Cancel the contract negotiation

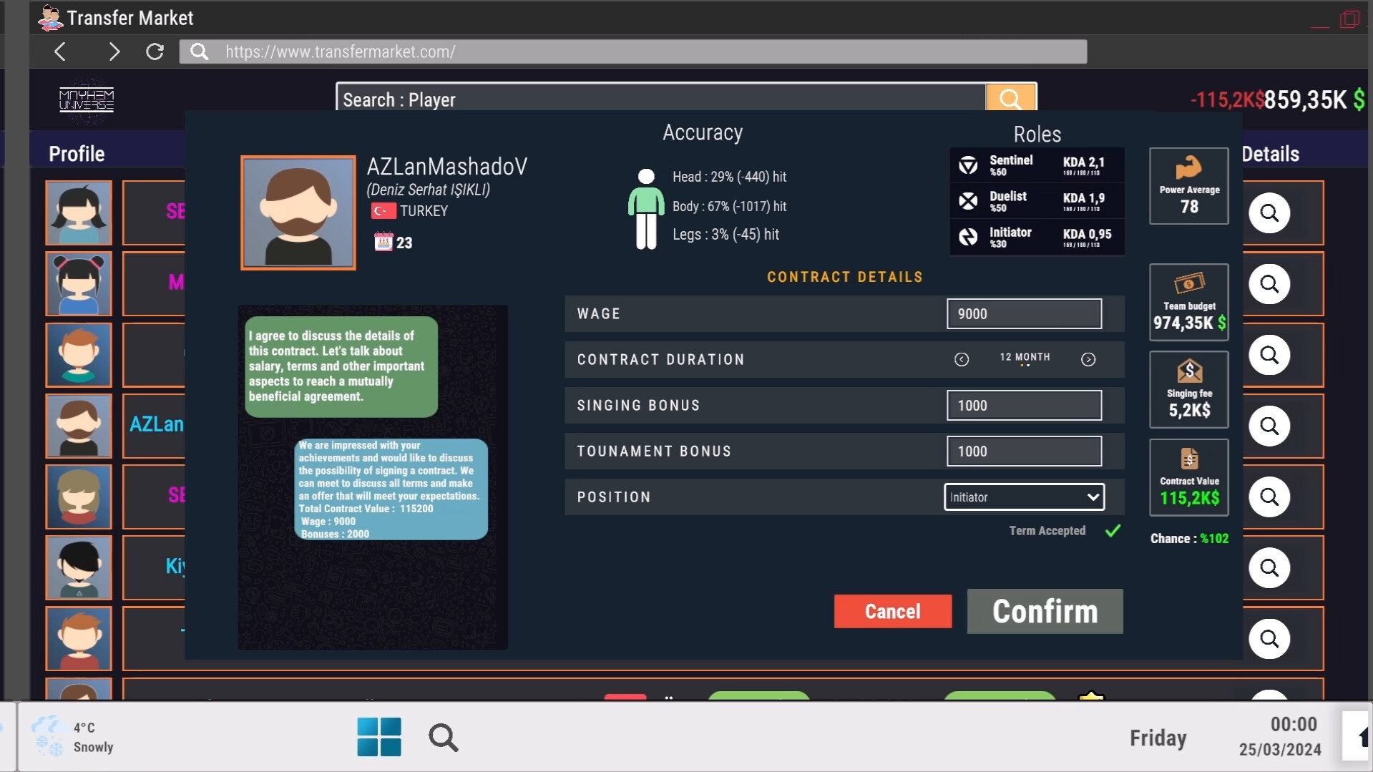(x=892, y=611)
